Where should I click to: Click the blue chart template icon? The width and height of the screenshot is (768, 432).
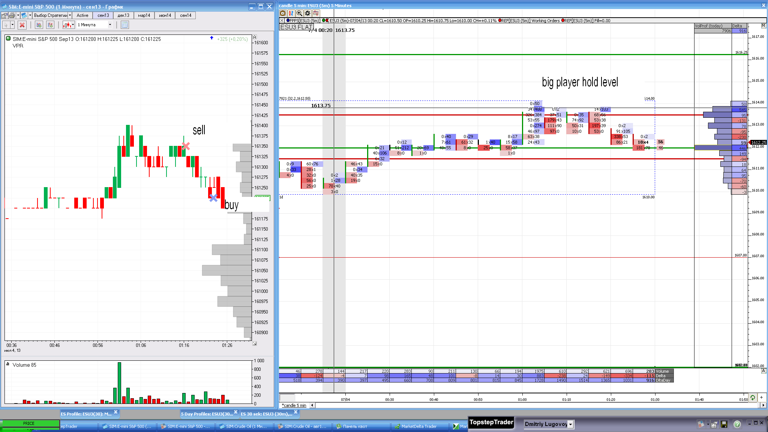24,15
